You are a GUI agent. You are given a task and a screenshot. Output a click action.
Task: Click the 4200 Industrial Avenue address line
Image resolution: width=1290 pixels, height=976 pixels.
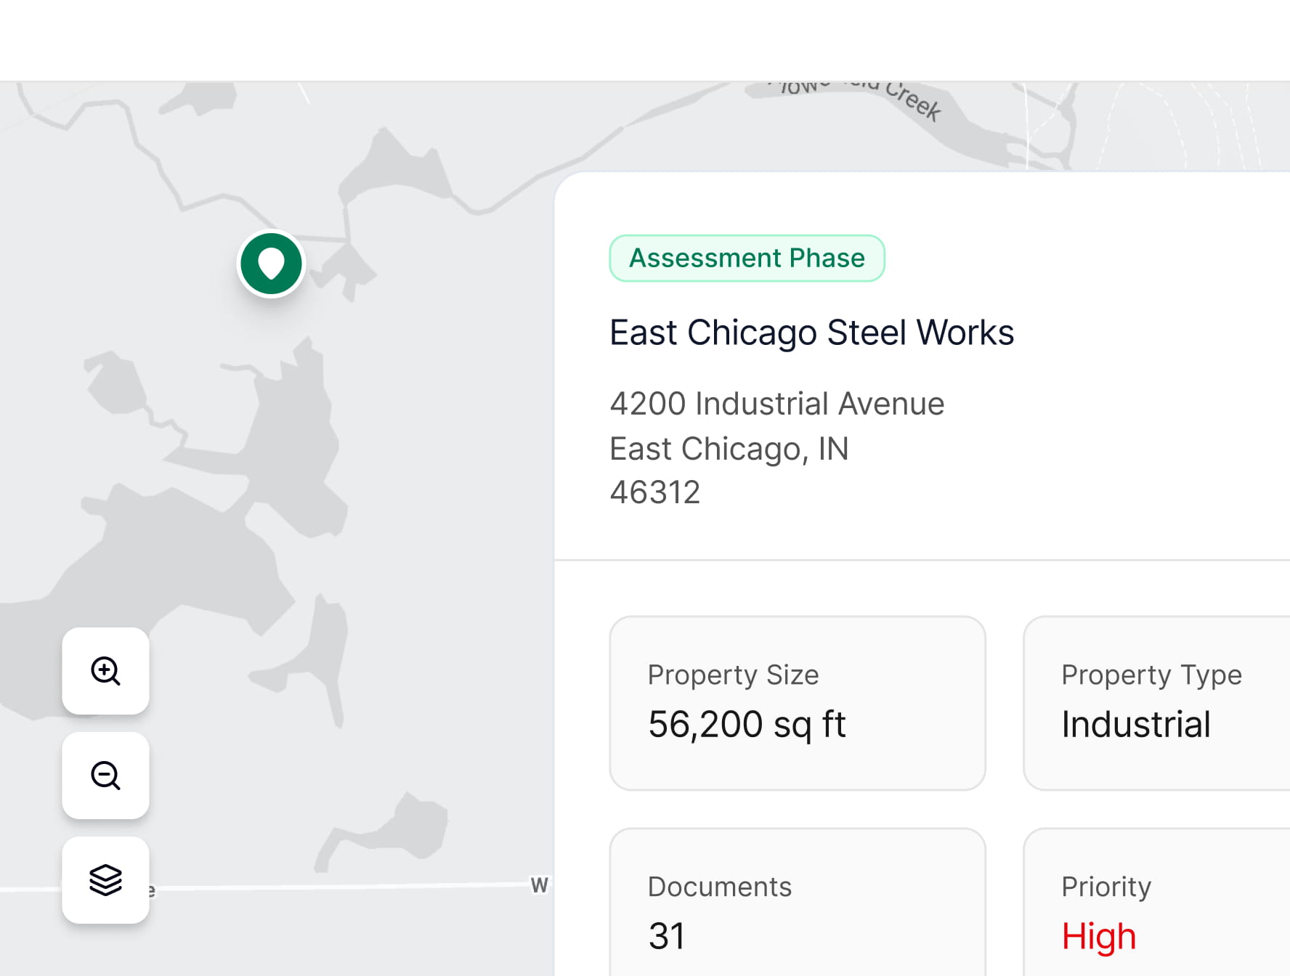click(x=776, y=404)
